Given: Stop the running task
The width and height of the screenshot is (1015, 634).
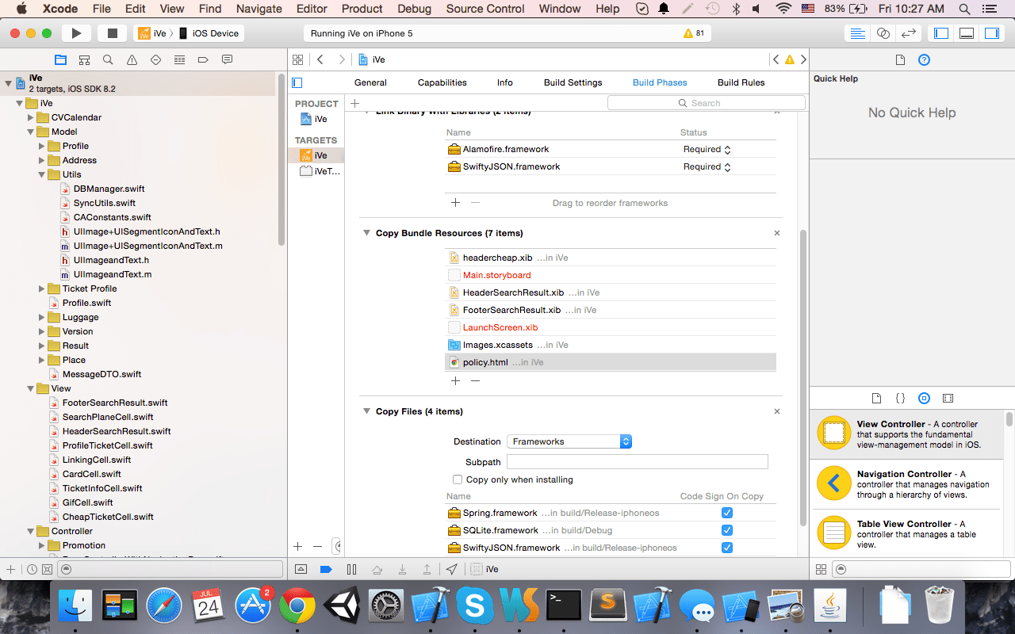Looking at the screenshot, I should click(112, 33).
